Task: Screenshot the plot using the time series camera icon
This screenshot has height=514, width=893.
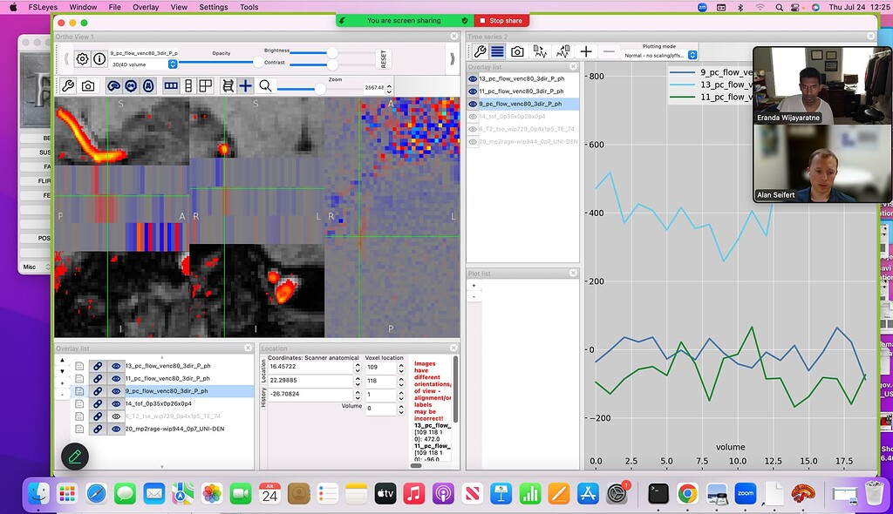Action: click(517, 51)
